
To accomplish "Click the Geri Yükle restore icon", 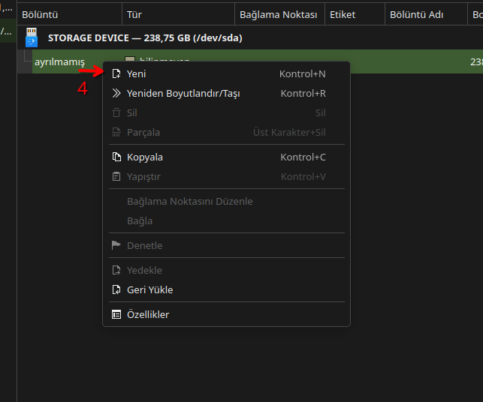I will click(x=116, y=289).
